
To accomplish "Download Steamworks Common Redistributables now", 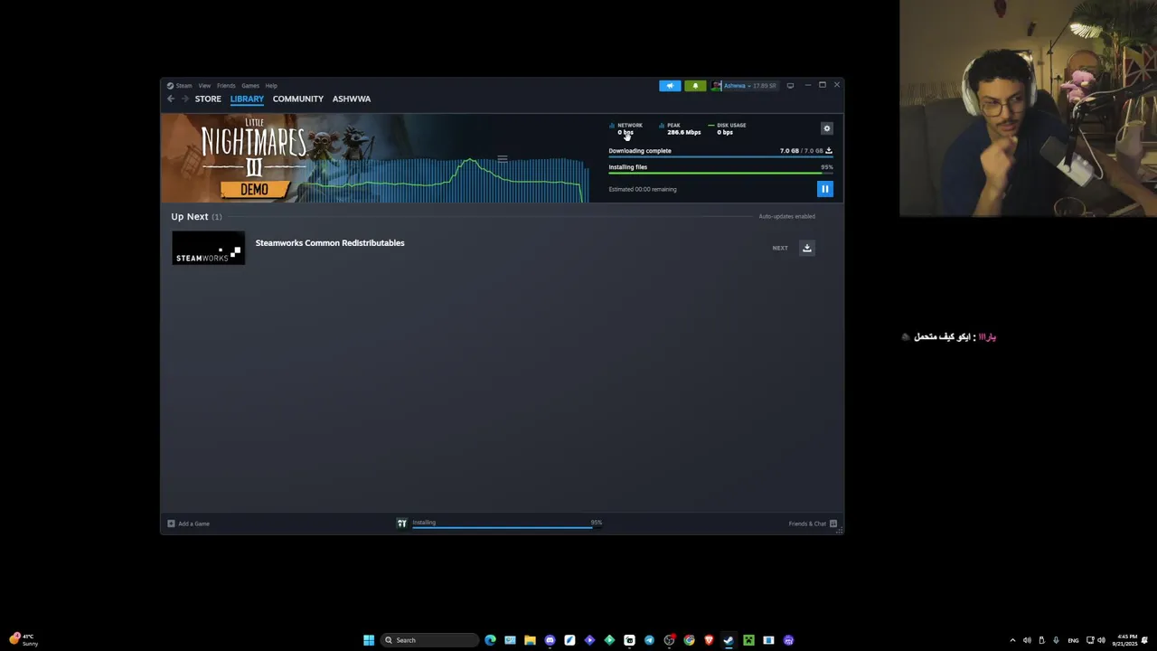I will point(807,248).
